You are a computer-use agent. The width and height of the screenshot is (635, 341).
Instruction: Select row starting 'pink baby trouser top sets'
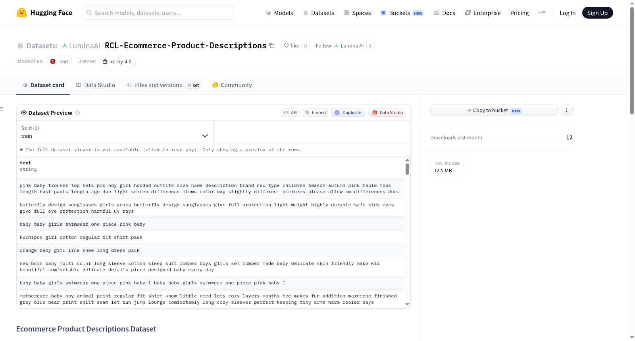point(210,189)
